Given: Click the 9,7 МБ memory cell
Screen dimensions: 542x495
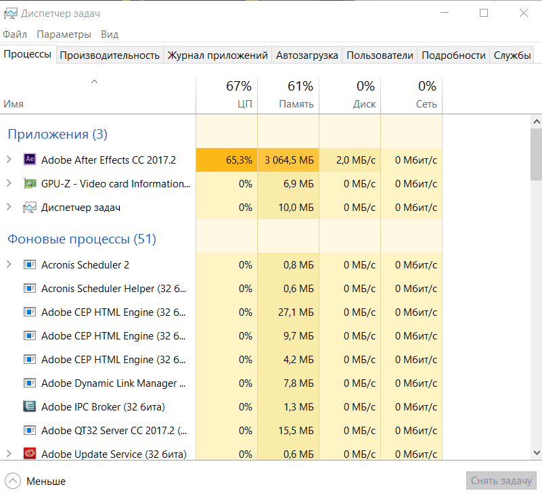Looking at the screenshot, I should pos(288,336).
